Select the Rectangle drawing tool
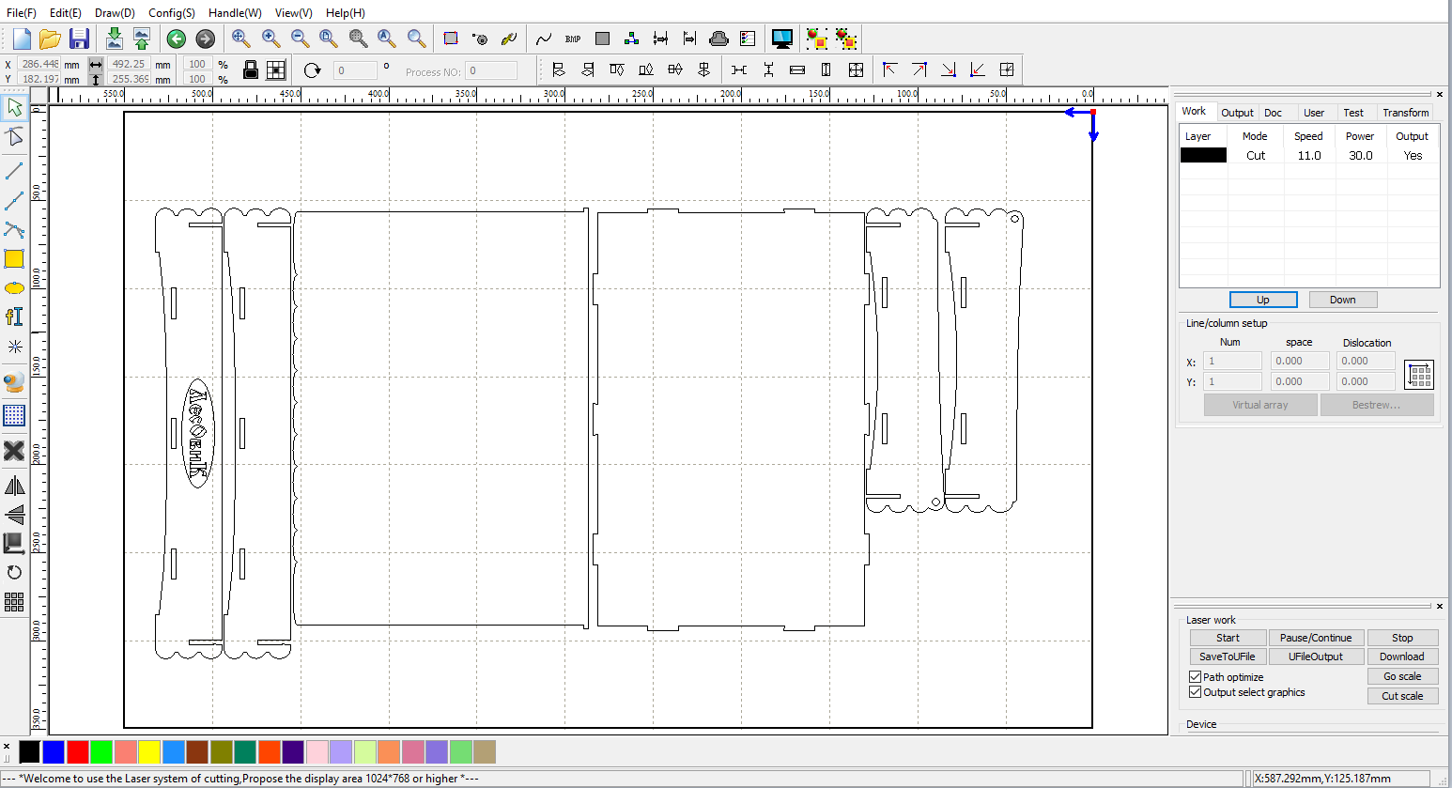The width and height of the screenshot is (1452, 788). point(14,259)
